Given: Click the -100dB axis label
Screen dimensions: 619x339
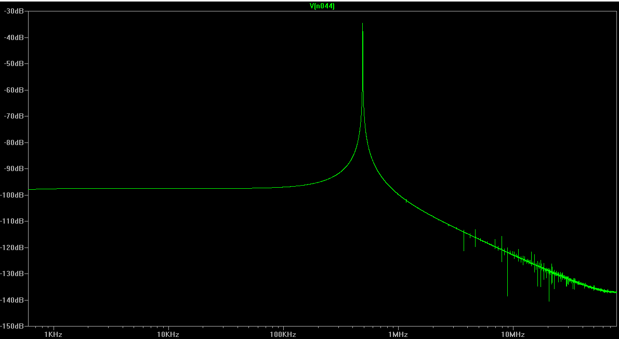Looking at the screenshot, I should tap(12, 195).
